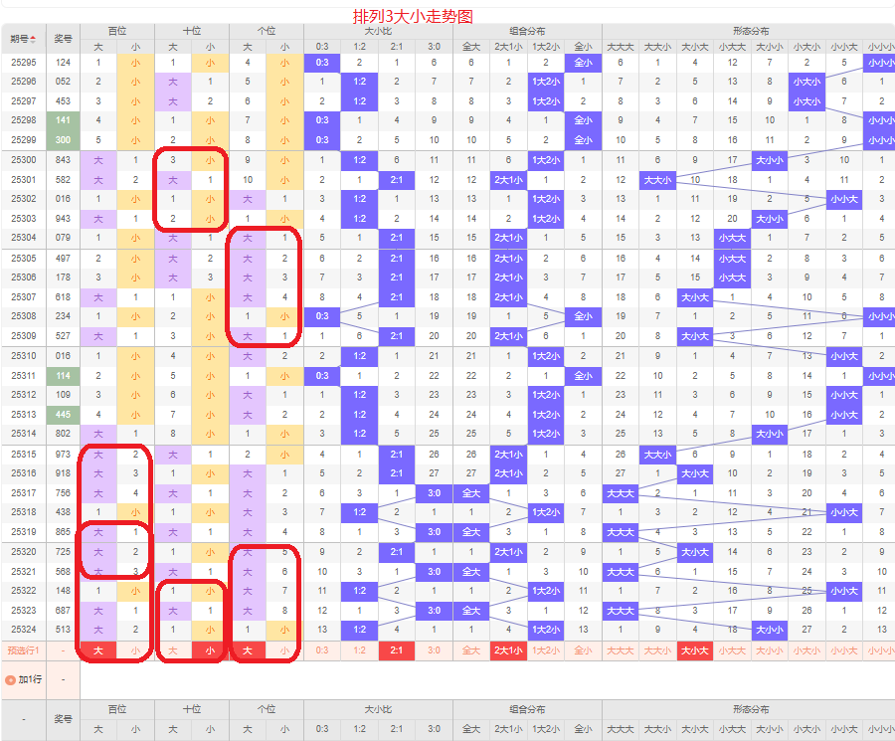Screen dimensions: 895x741
Task: Select 全大 in the 预选行1 row
Action: coord(471,650)
